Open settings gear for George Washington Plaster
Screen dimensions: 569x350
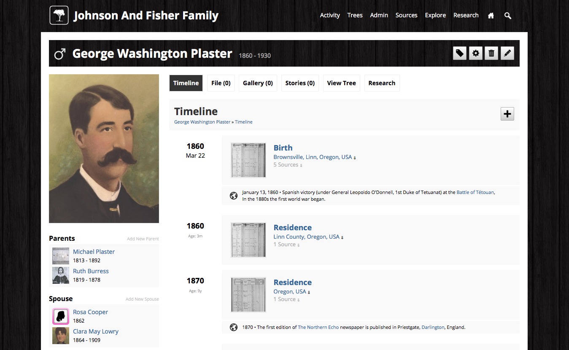[476, 53]
